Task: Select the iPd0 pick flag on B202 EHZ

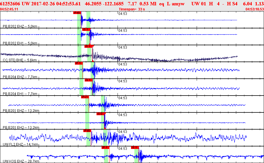Action: pyautogui.click(x=77, y=13)
